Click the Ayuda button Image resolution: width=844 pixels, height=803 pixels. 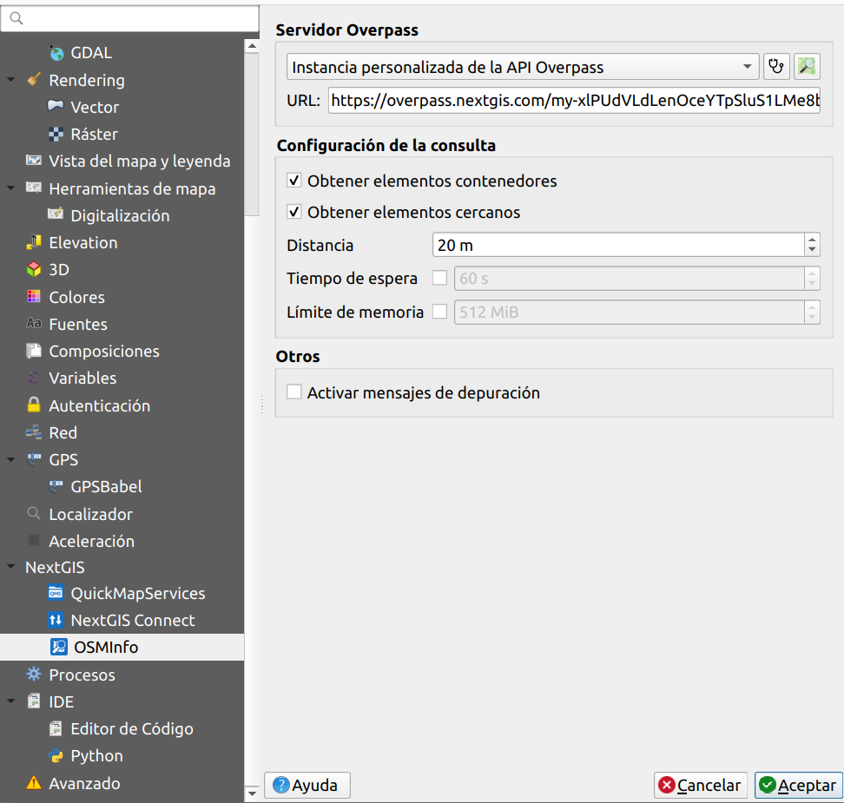(x=307, y=786)
